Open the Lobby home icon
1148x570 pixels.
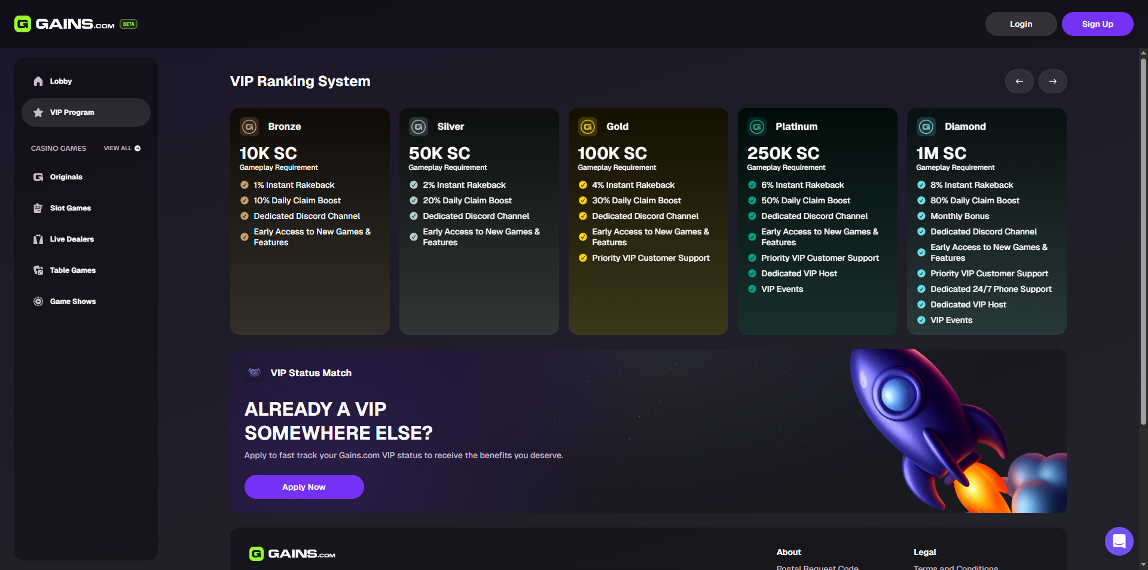(x=38, y=81)
